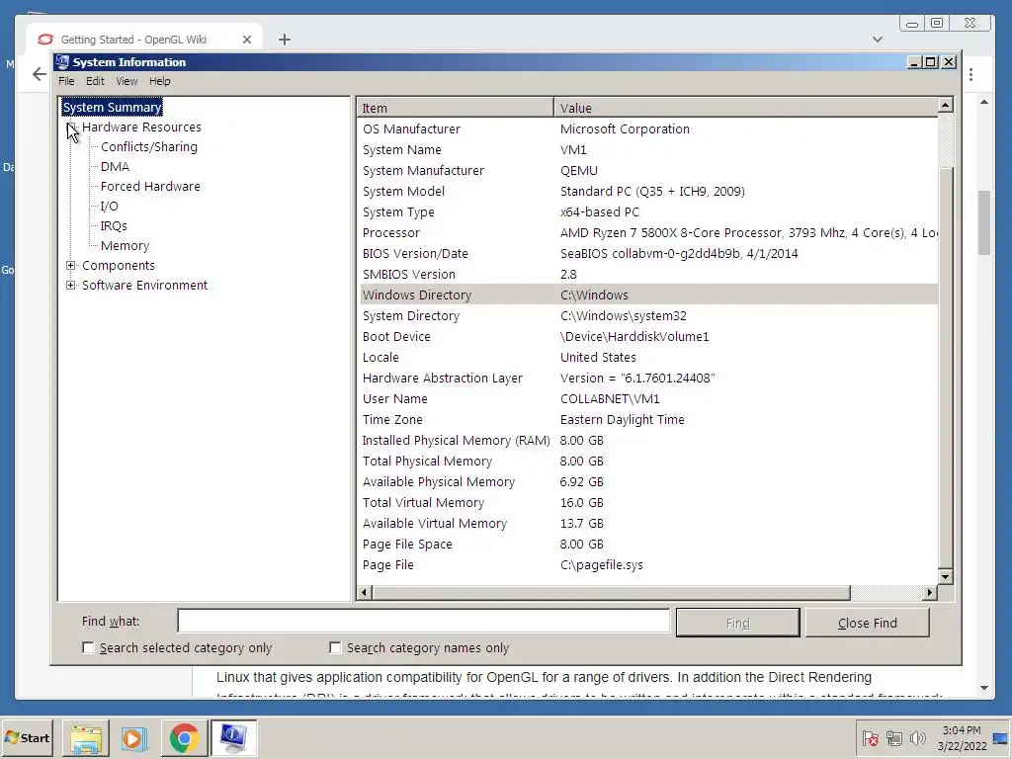Collapse the Hardware Resources tree node
This screenshot has width=1012, height=759.
[71, 127]
